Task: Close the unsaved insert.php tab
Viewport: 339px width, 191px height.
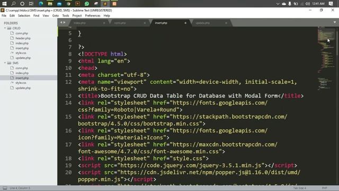Action: pyautogui.click(x=185, y=23)
